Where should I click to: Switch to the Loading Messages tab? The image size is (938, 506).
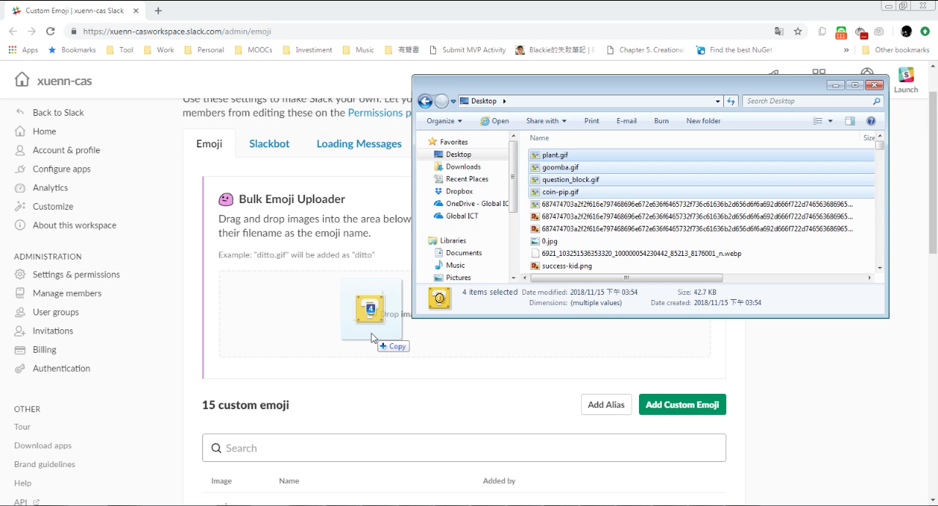point(359,144)
